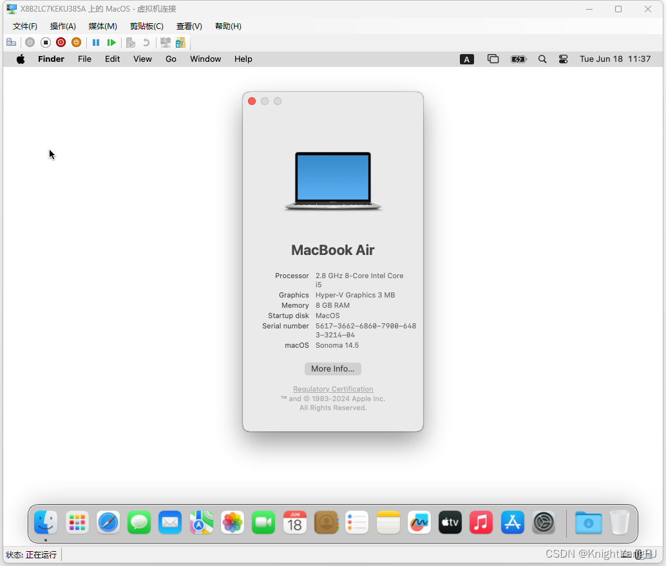Open the Go menu

click(x=171, y=59)
